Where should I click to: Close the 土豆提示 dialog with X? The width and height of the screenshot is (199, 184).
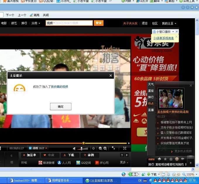(x=111, y=76)
